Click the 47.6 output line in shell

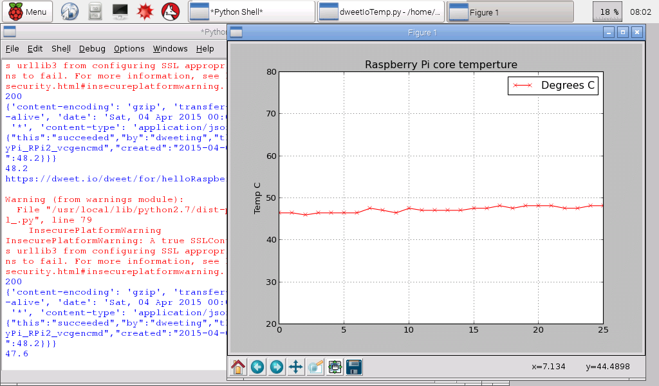[x=17, y=354]
